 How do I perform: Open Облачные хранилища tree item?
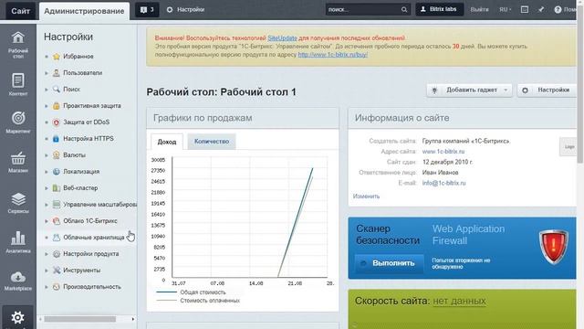[x=94, y=238]
